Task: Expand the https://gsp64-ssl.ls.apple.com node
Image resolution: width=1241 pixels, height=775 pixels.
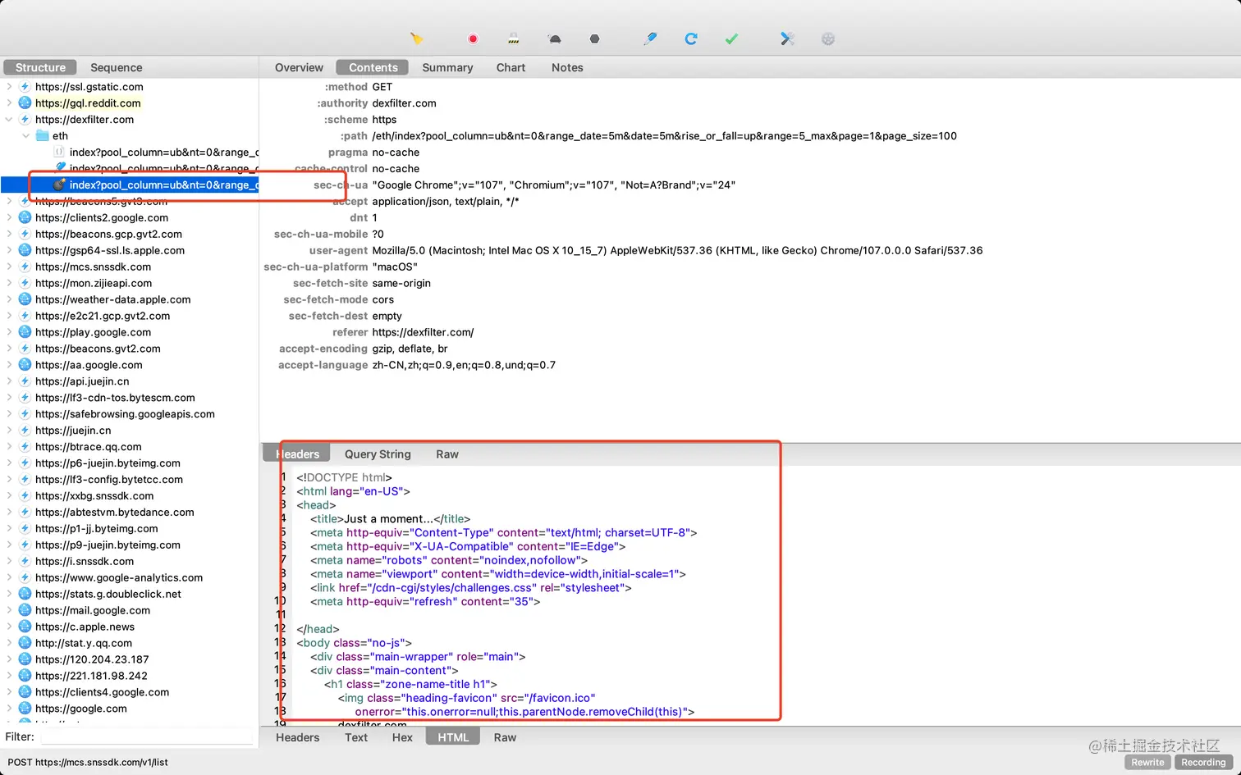Action: click(9, 251)
